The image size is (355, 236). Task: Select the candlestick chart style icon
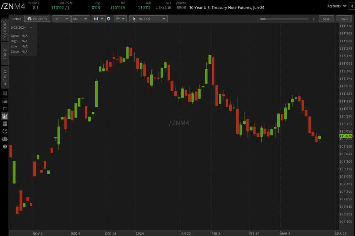click(x=97, y=18)
